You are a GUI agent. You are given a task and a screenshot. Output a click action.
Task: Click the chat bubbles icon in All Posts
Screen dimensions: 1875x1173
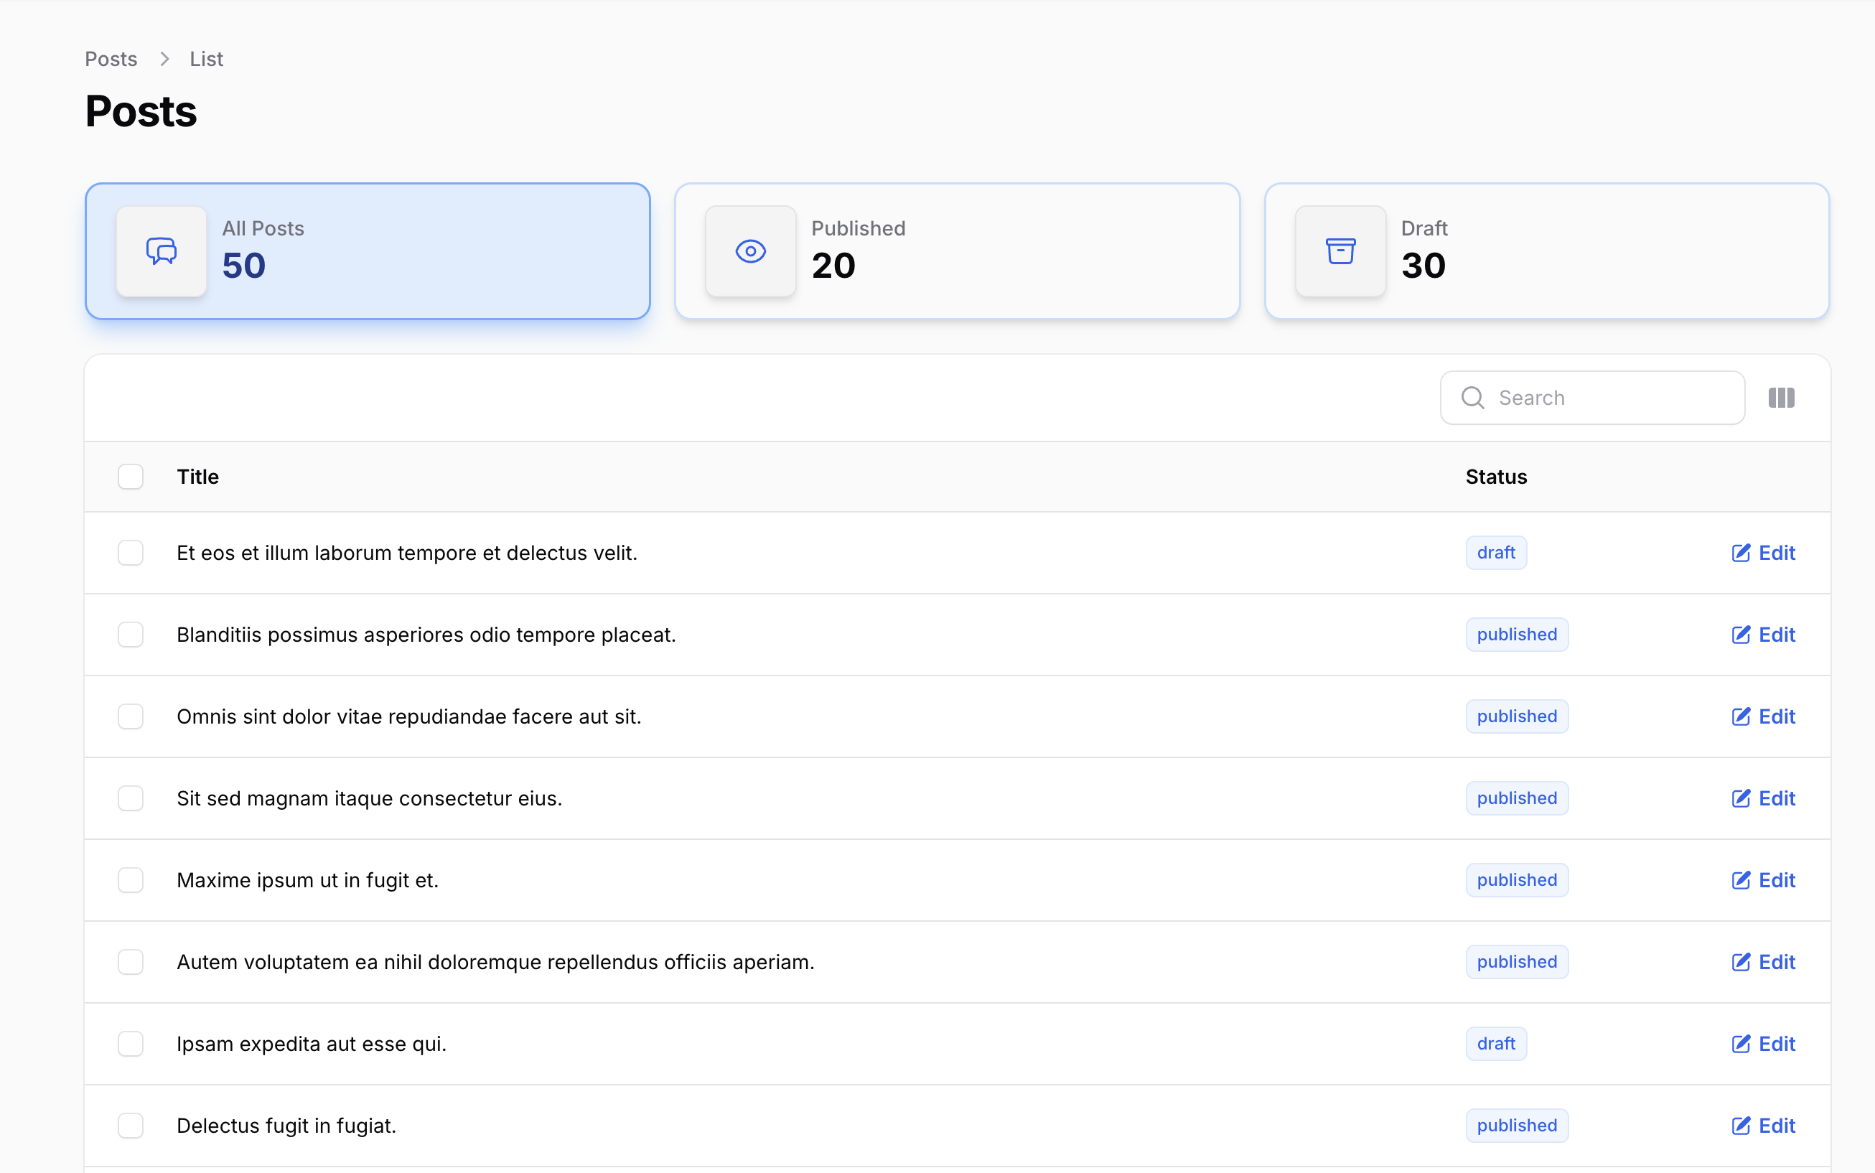point(162,251)
